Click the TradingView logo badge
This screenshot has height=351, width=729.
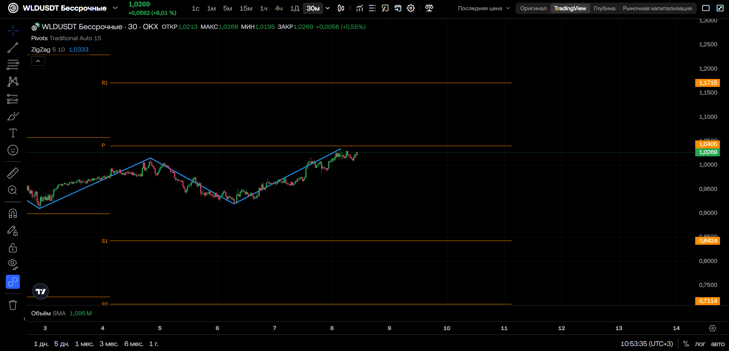click(x=41, y=291)
